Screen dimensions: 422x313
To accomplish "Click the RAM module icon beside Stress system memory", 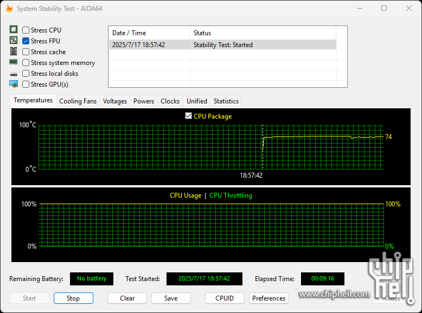I will 14,62.
